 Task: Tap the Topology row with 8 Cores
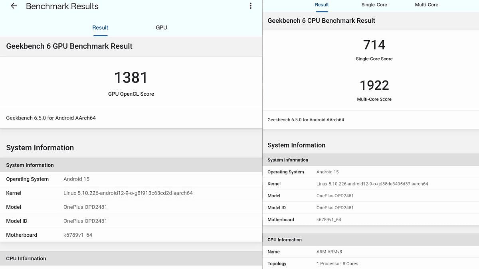tap(370, 263)
